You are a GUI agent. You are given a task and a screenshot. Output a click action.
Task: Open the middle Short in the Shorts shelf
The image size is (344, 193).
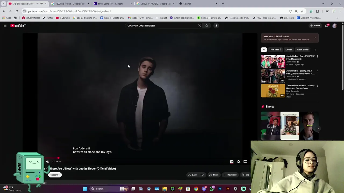(x=290, y=126)
